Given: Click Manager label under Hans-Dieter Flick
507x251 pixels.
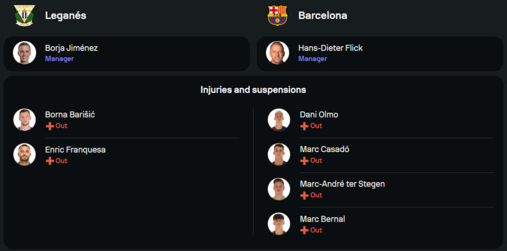Looking at the screenshot, I should tap(312, 59).
